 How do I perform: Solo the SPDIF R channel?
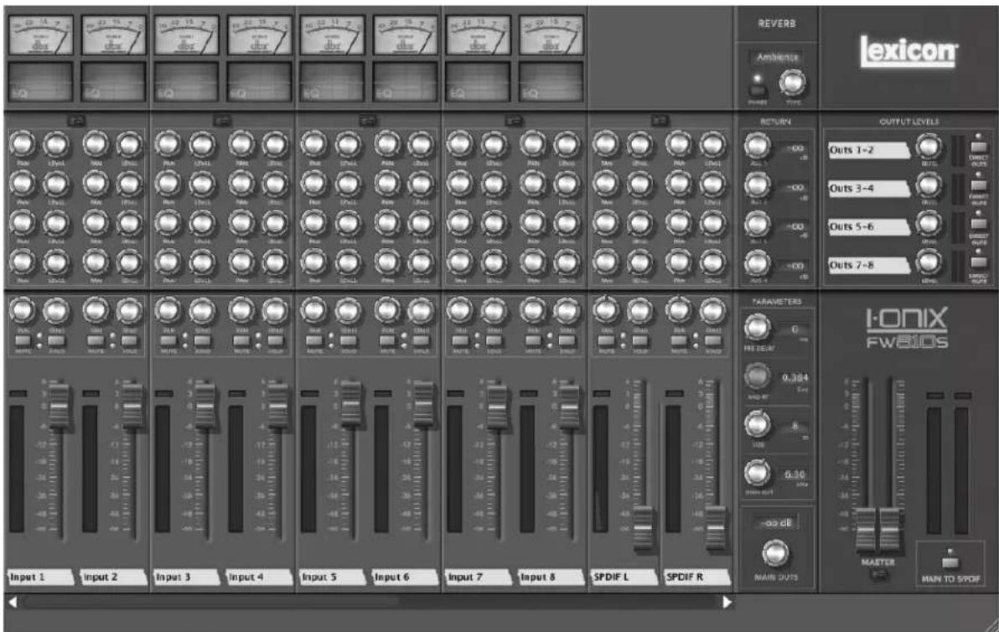tap(713, 341)
